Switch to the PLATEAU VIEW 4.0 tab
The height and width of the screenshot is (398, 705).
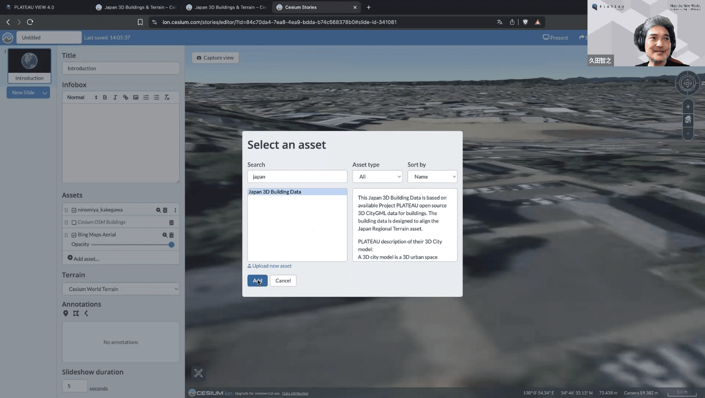[x=34, y=7]
